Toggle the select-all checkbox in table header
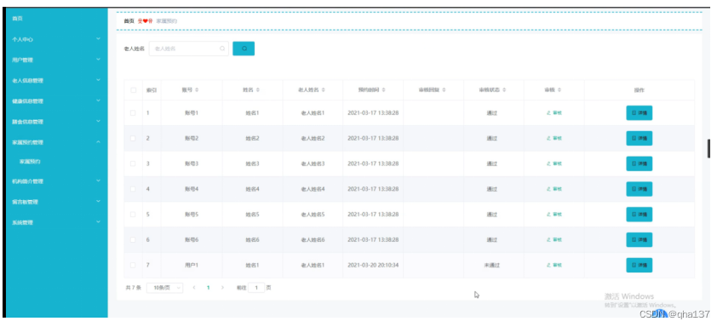 133,90
